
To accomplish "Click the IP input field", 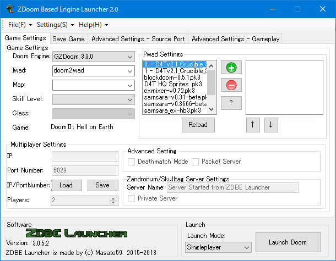I will click(85, 156).
